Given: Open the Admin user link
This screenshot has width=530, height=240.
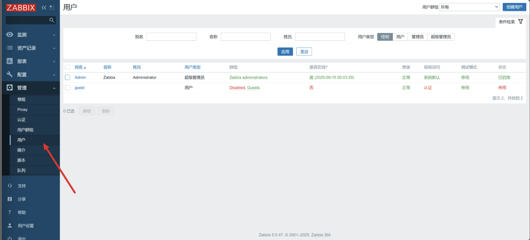Looking at the screenshot, I should [x=80, y=78].
